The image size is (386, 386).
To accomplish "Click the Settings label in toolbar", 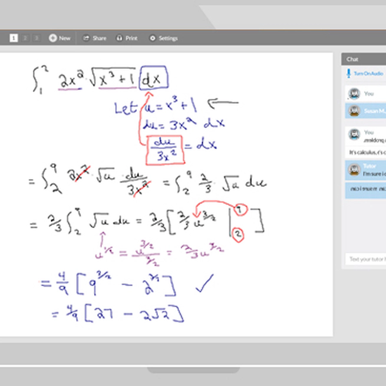I will click(x=168, y=38).
